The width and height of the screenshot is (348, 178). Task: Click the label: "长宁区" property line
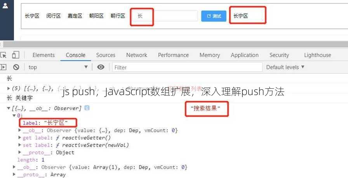point(45,123)
